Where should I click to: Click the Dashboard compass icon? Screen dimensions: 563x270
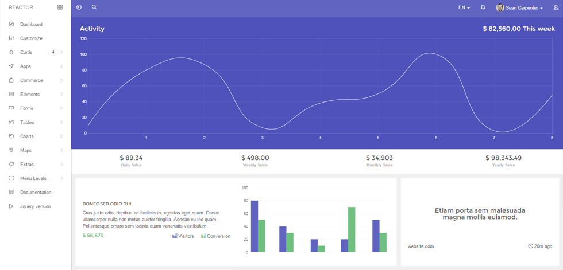pyautogui.click(x=11, y=24)
